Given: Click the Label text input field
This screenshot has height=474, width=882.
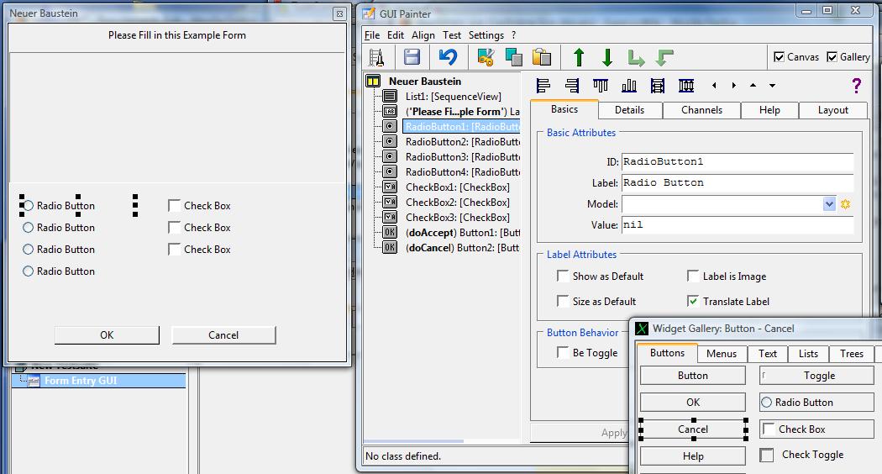Looking at the screenshot, I should tap(737, 183).
